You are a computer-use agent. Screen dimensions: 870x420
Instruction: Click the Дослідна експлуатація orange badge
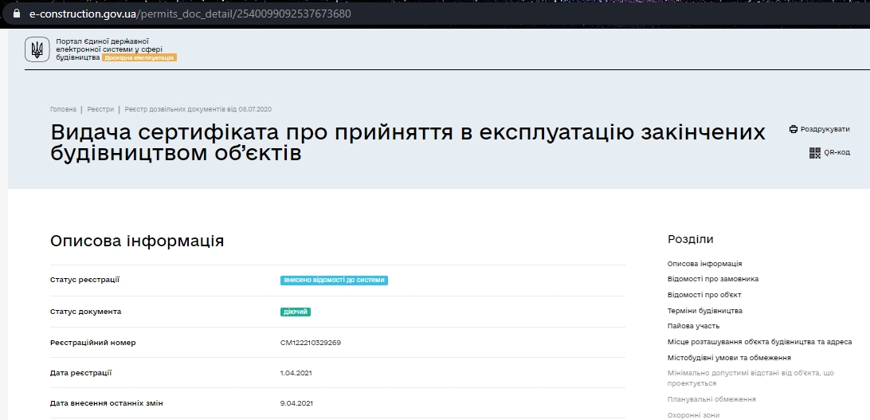pos(139,57)
